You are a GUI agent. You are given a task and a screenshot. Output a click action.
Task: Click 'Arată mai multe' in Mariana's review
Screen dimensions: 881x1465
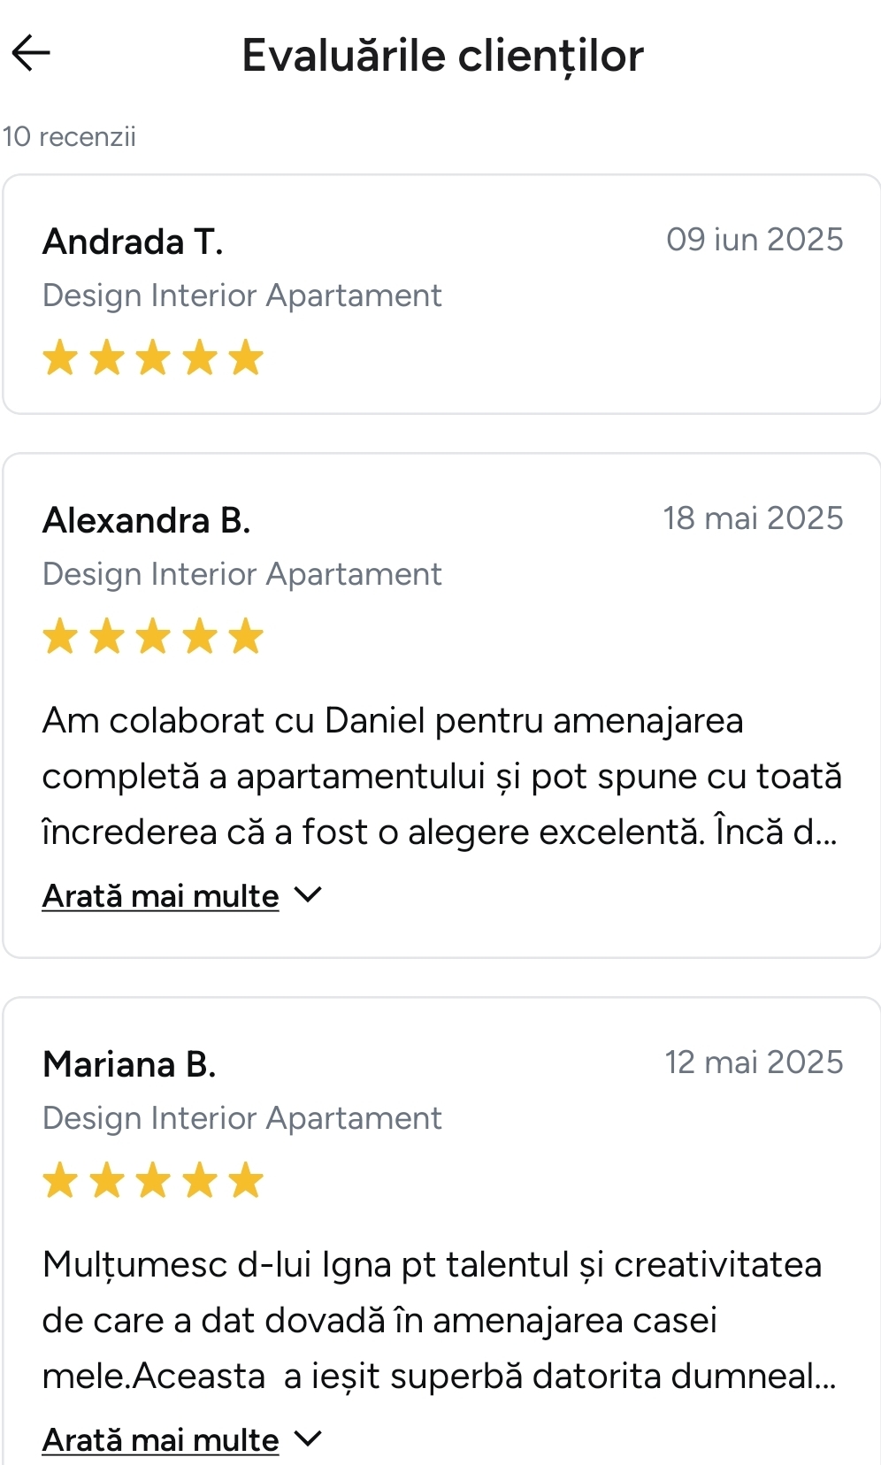click(x=160, y=1440)
